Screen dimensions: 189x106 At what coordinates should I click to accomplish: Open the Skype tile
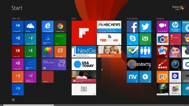[x=133, y=39]
